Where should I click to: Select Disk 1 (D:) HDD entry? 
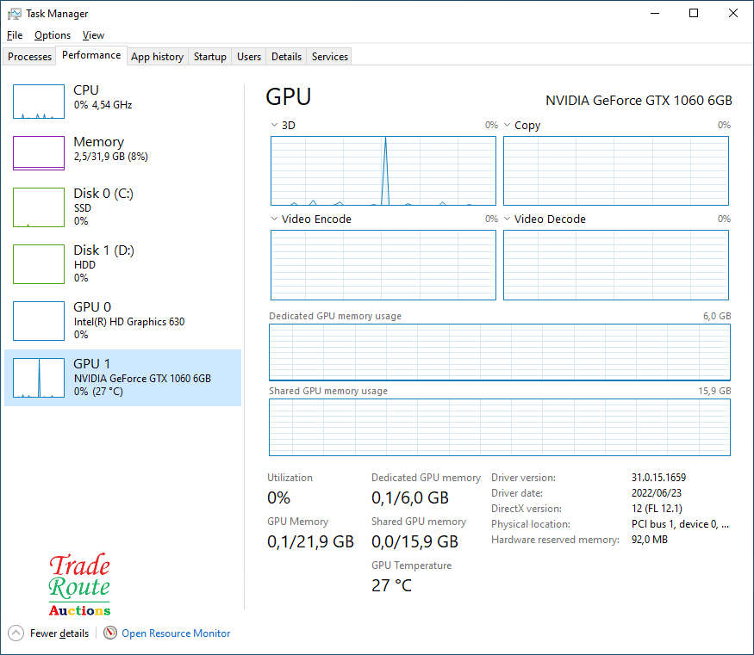click(103, 263)
